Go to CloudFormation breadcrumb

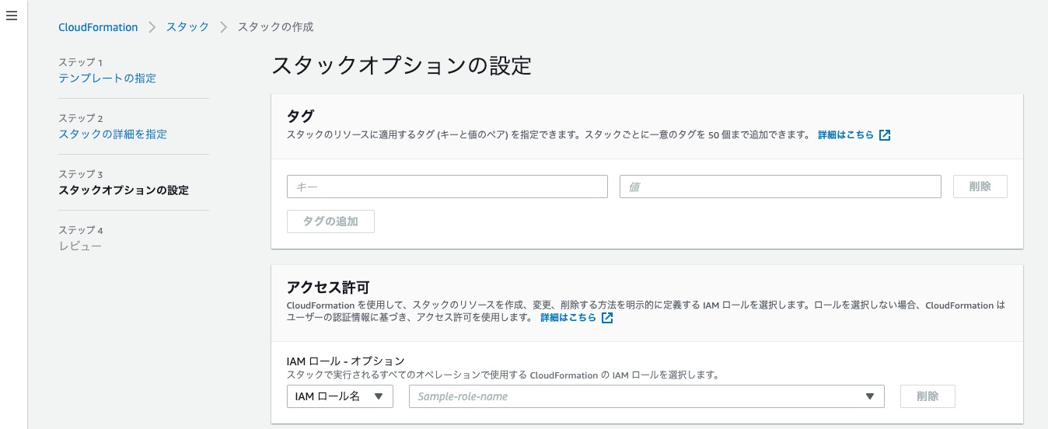tap(98, 27)
